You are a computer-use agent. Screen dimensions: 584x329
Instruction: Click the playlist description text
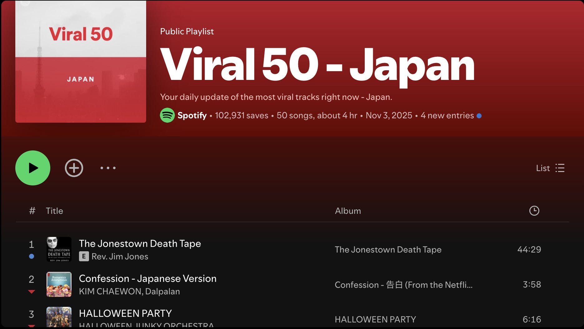click(276, 97)
